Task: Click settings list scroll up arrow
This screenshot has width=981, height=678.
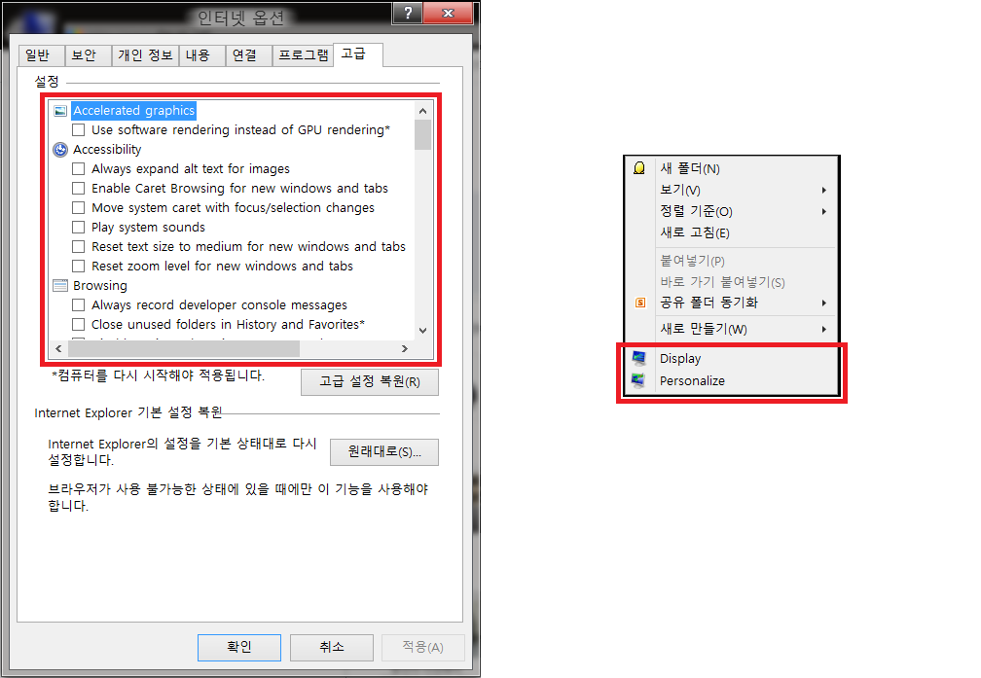Action: tap(423, 111)
